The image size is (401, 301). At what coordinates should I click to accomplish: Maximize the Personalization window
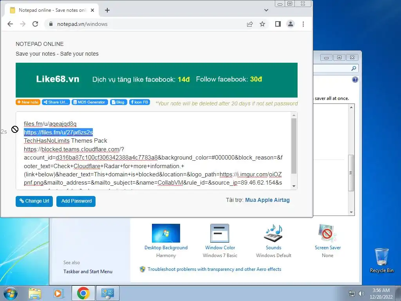click(339, 58)
